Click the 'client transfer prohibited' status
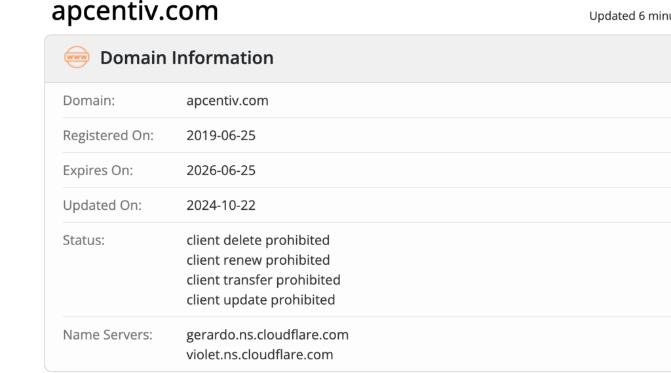 pos(263,280)
